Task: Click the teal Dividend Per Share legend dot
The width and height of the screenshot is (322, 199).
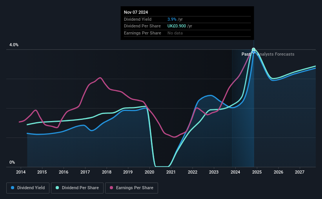Action: (57, 188)
